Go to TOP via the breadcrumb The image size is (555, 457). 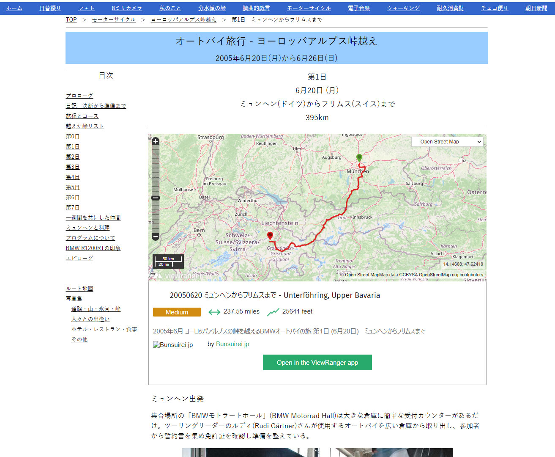pyautogui.click(x=71, y=19)
